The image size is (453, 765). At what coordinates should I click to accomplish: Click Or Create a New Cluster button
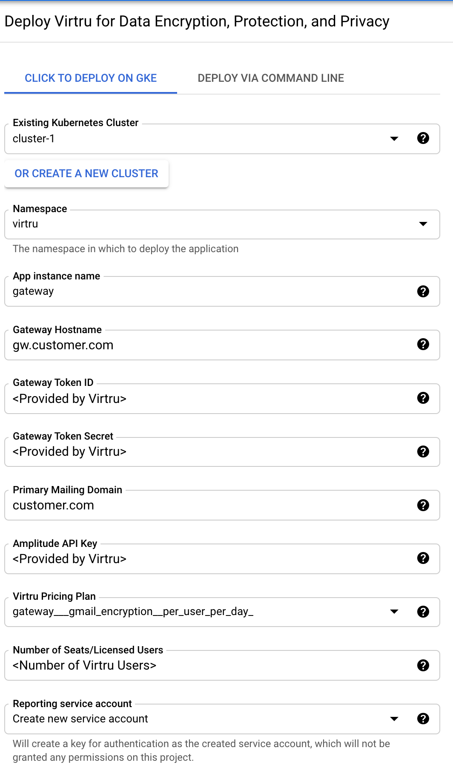86,173
